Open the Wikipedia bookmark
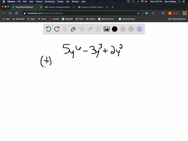 tap(67, 19)
